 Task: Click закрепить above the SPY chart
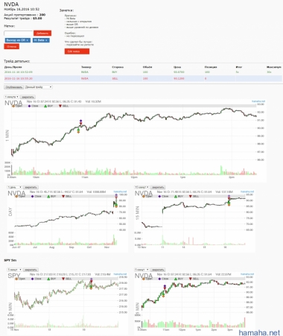click(31, 270)
